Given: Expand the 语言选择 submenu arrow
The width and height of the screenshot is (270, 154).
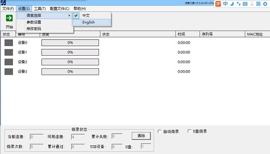Looking at the screenshot, I should [x=69, y=15].
